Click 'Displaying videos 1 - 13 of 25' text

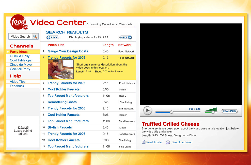click(88, 37)
